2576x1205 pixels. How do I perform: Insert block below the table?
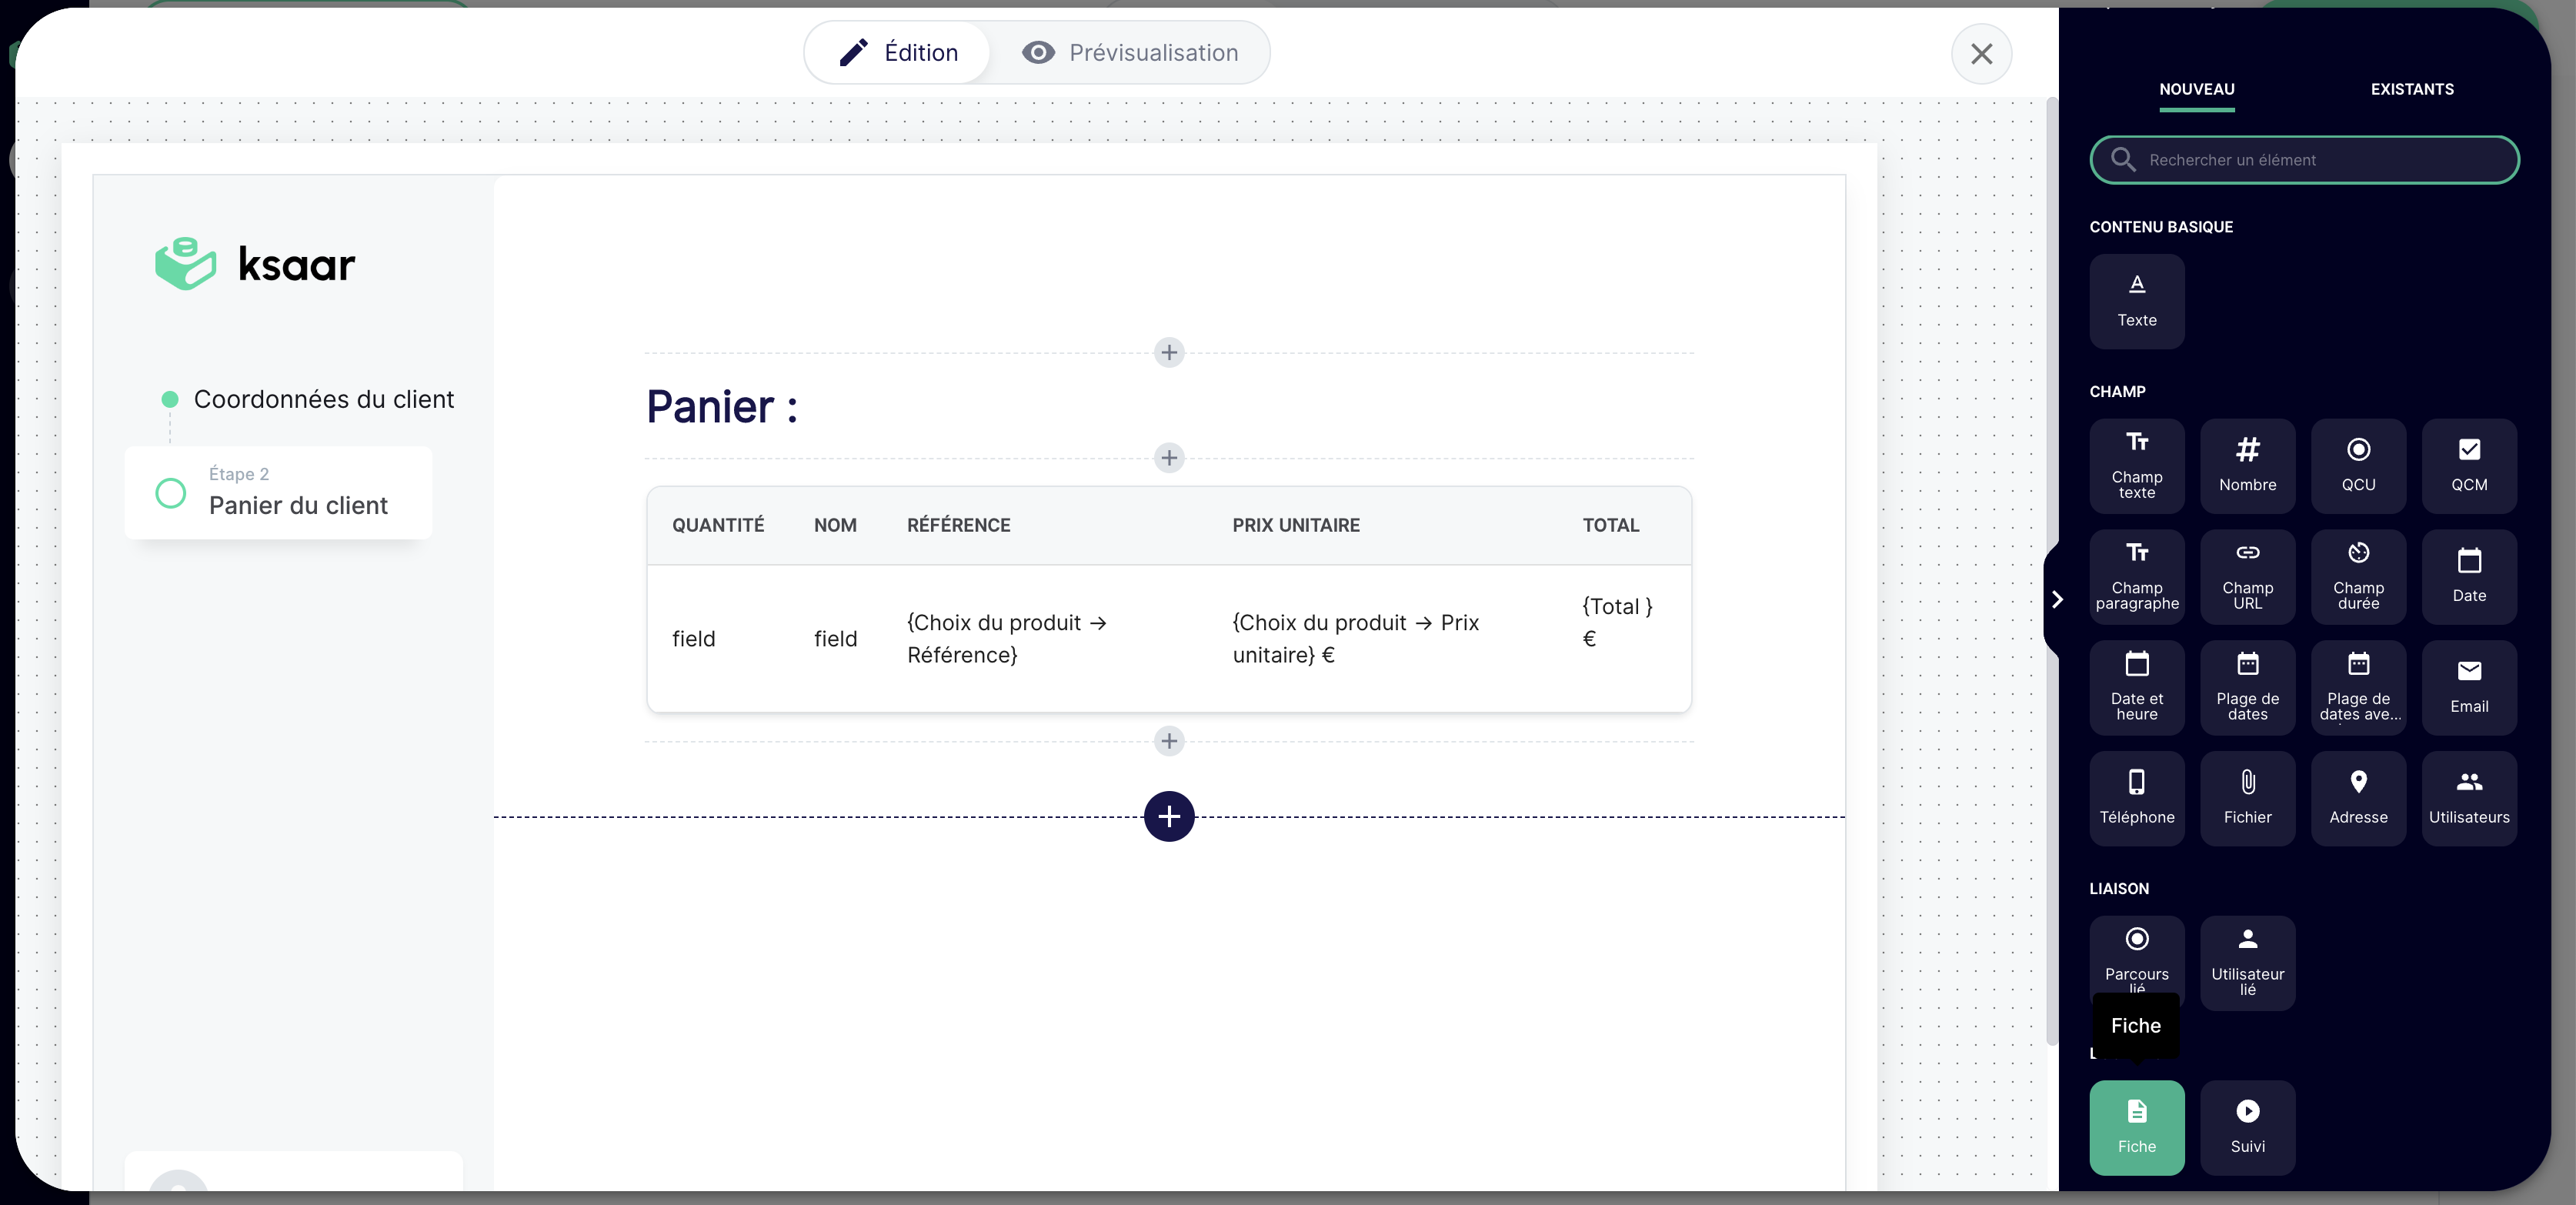point(1168,741)
